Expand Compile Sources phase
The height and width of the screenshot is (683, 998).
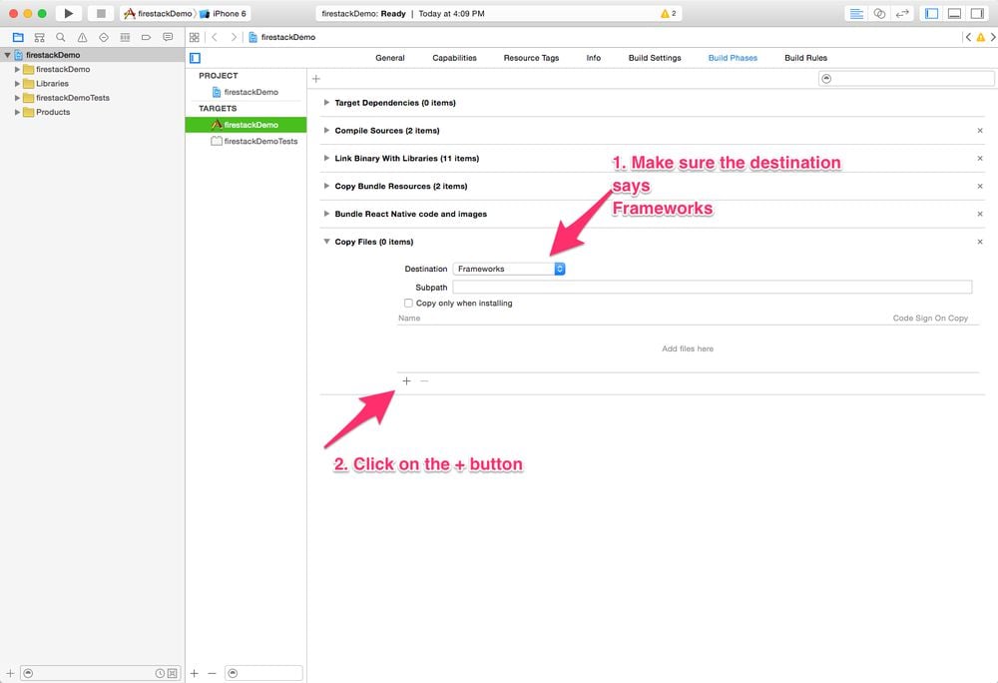326,131
